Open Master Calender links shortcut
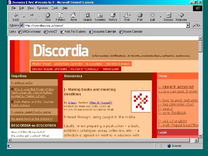208x156 pixels. [x=131, y=31]
